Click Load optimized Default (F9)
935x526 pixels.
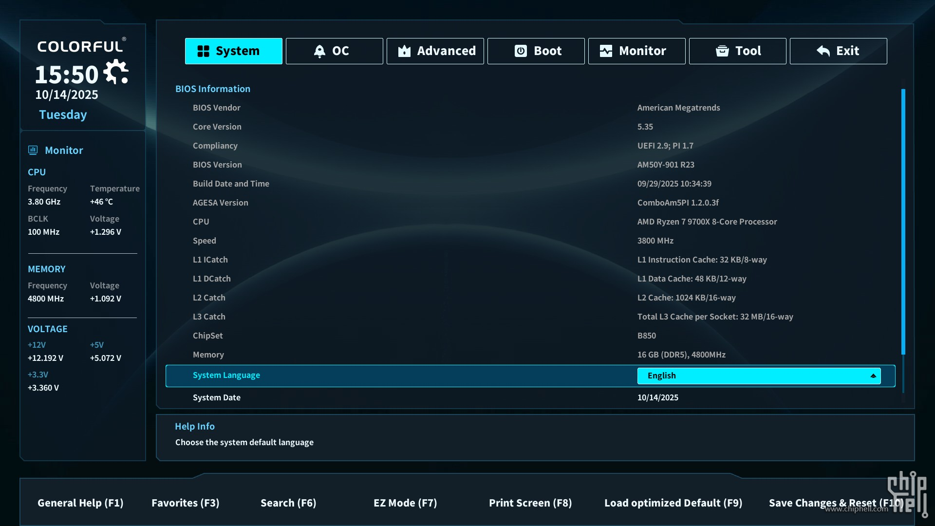673,503
